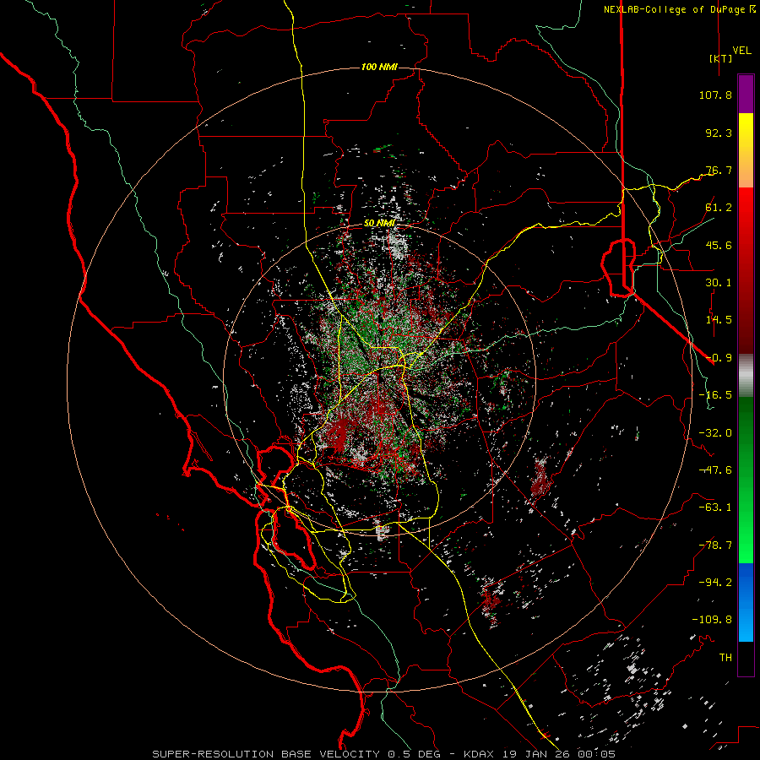The image size is (760, 760).
Task: Select the 92.3 scale value
Action: point(719,133)
